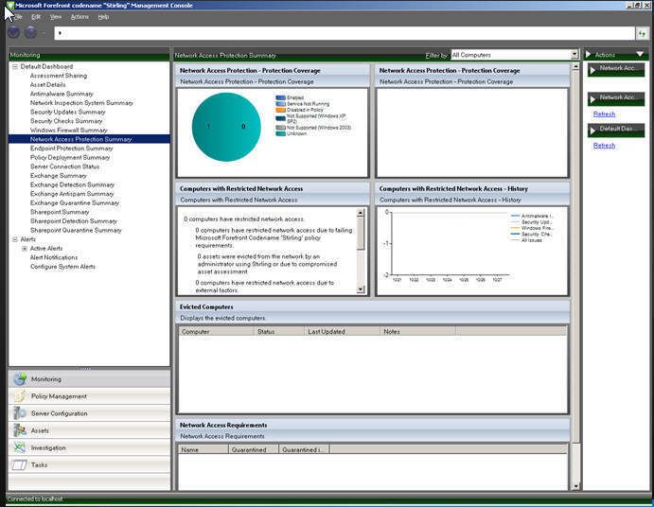Collapse the Default Dashboard tree node
Viewport: 654px width, 507px height.
click(15, 67)
